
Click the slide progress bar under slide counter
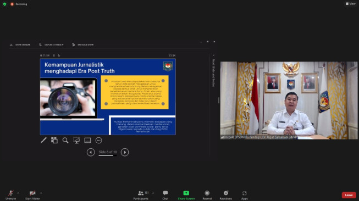[x=108, y=156]
